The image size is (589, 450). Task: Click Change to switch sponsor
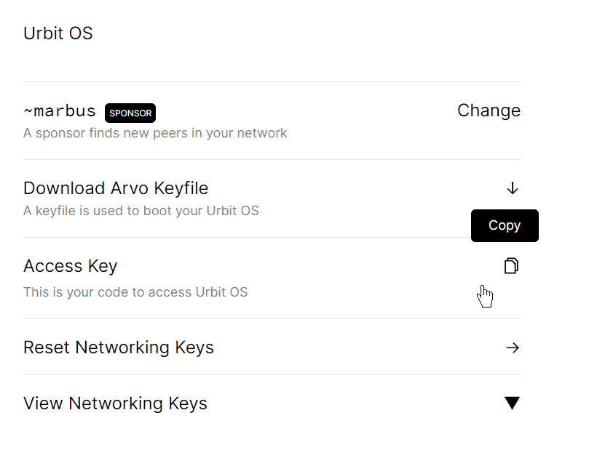pyautogui.click(x=489, y=111)
